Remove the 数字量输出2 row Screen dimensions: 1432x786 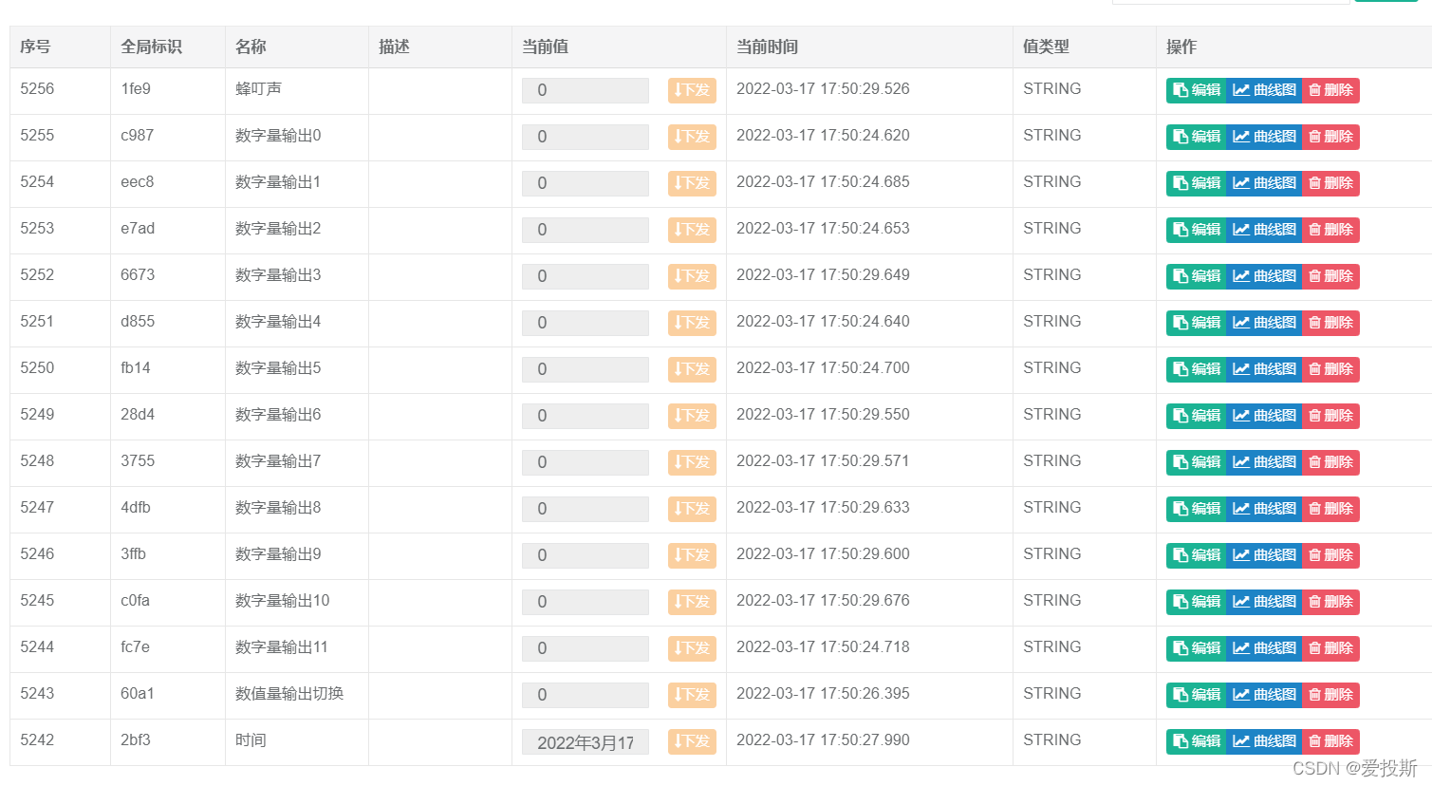click(x=1330, y=230)
